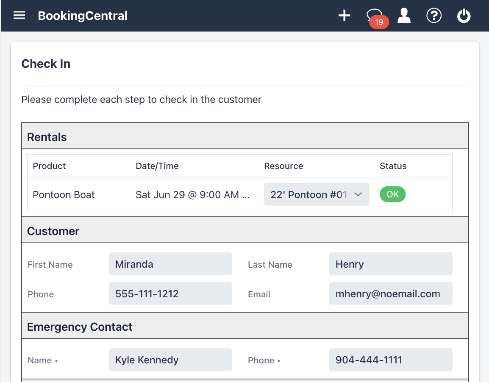Click the Last Name label

click(x=270, y=265)
